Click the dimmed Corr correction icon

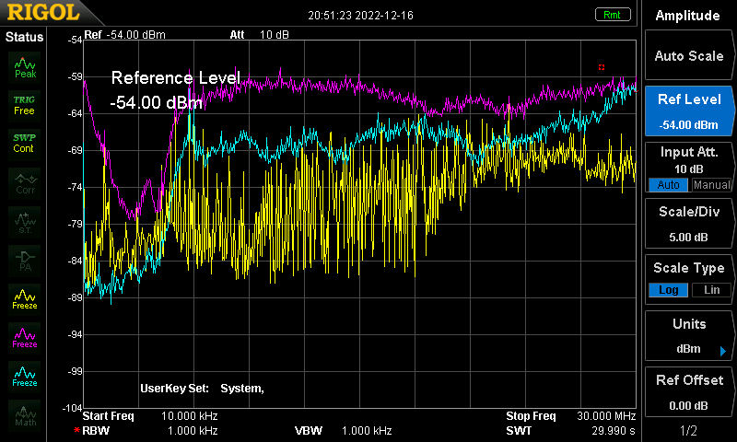pos(25,183)
